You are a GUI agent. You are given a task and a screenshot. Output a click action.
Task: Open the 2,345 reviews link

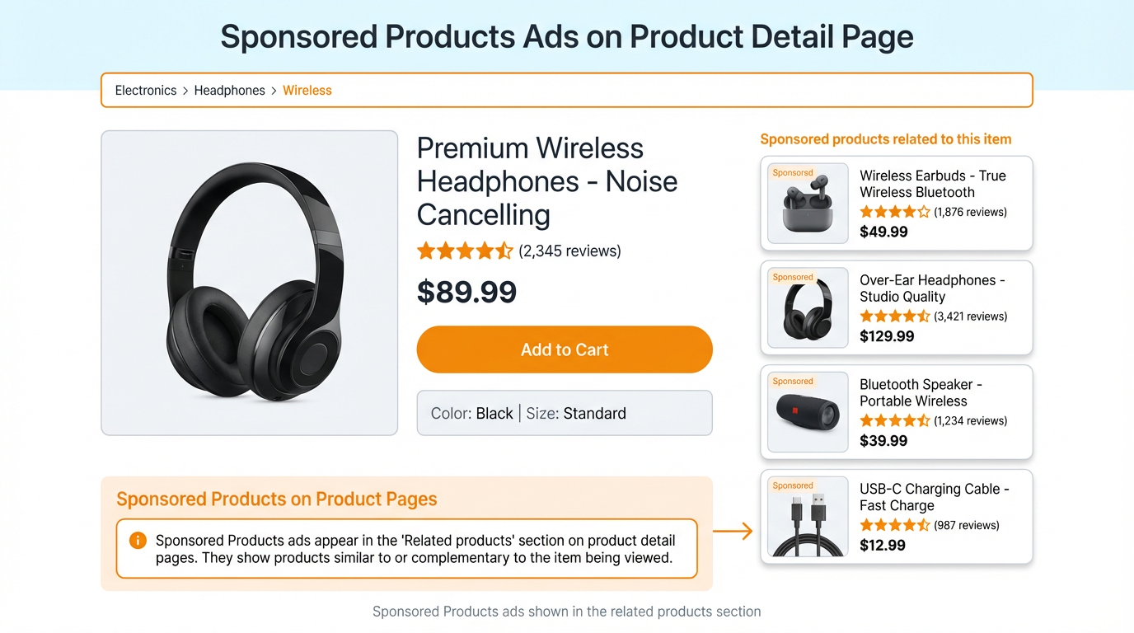[x=569, y=251]
